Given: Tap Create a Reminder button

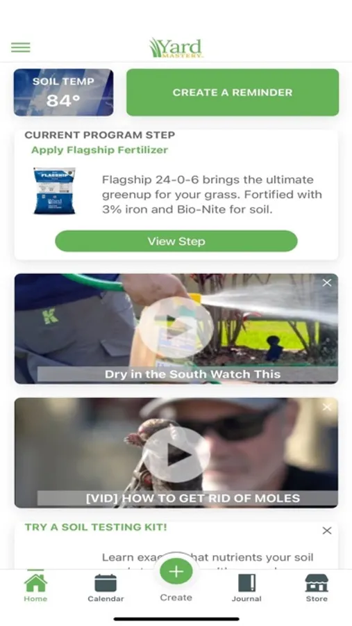Looking at the screenshot, I should [233, 93].
